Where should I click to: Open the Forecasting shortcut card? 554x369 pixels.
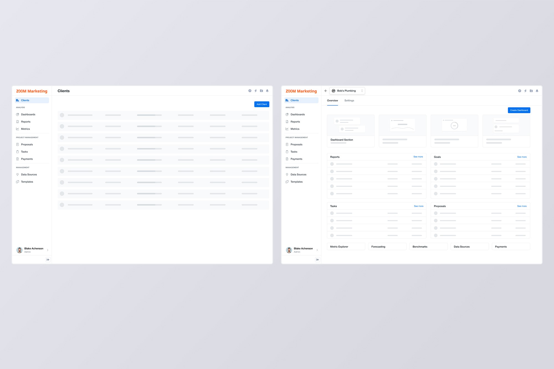point(387,247)
